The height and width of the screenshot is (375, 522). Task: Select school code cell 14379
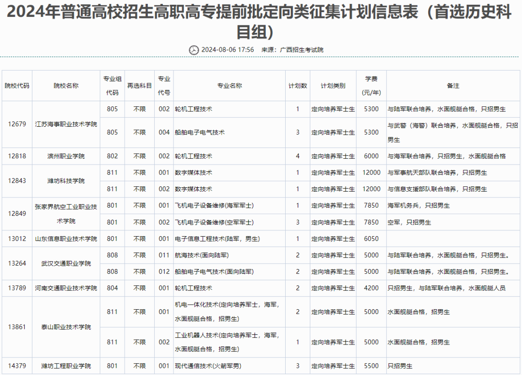click(x=17, y=366)
